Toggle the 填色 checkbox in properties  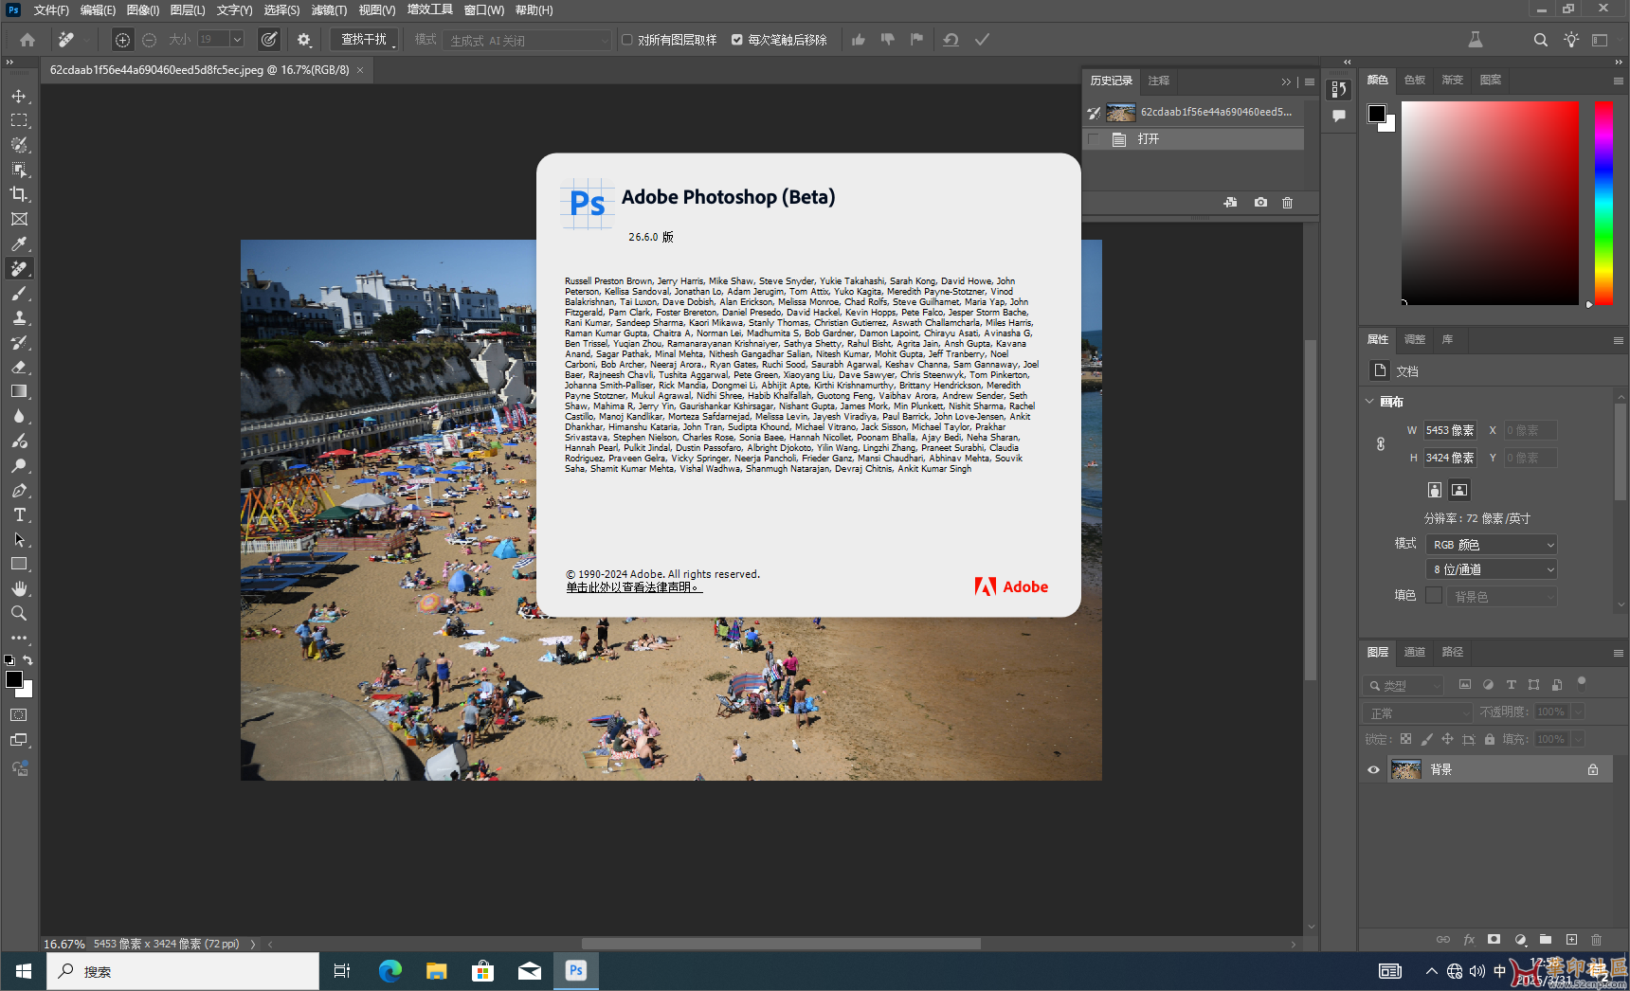(x=1434, y=595)
